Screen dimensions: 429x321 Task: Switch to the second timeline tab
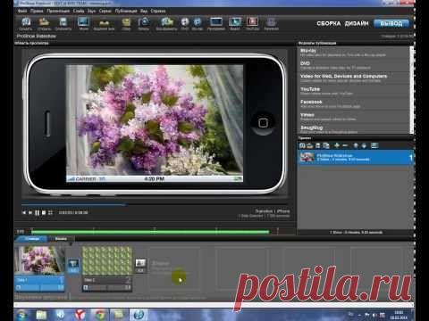[61, 239]
